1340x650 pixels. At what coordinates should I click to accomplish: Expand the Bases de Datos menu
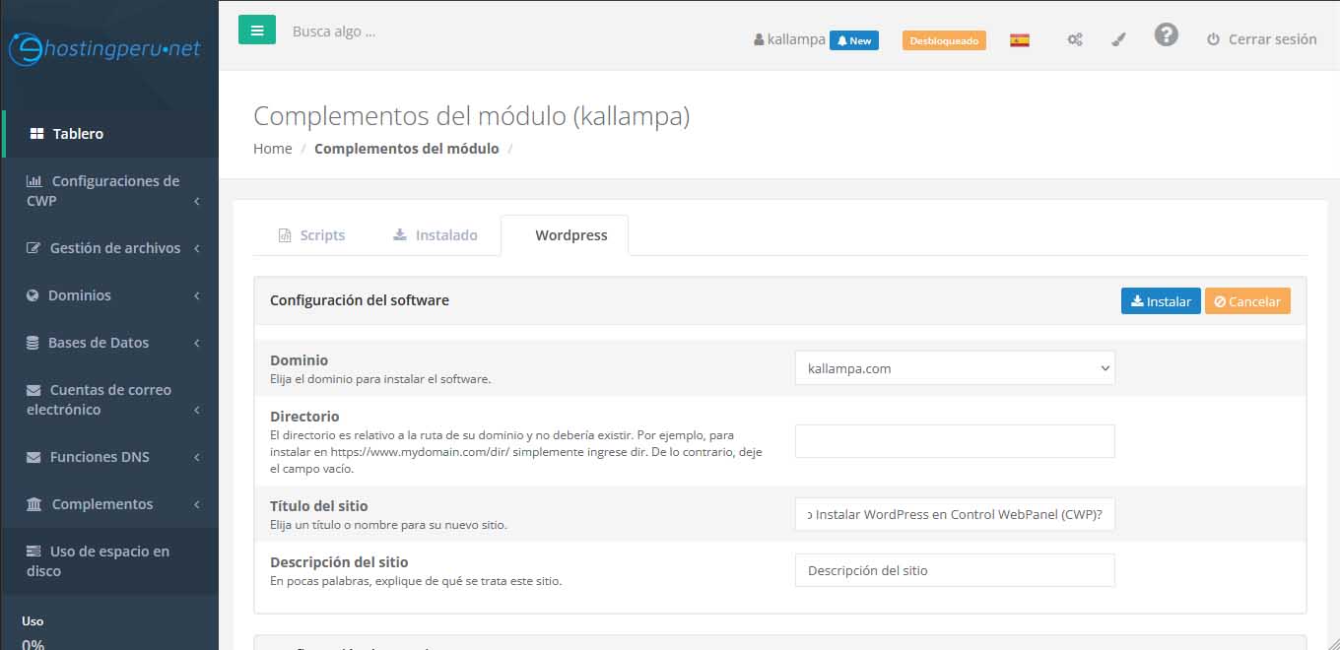[109, 343]
